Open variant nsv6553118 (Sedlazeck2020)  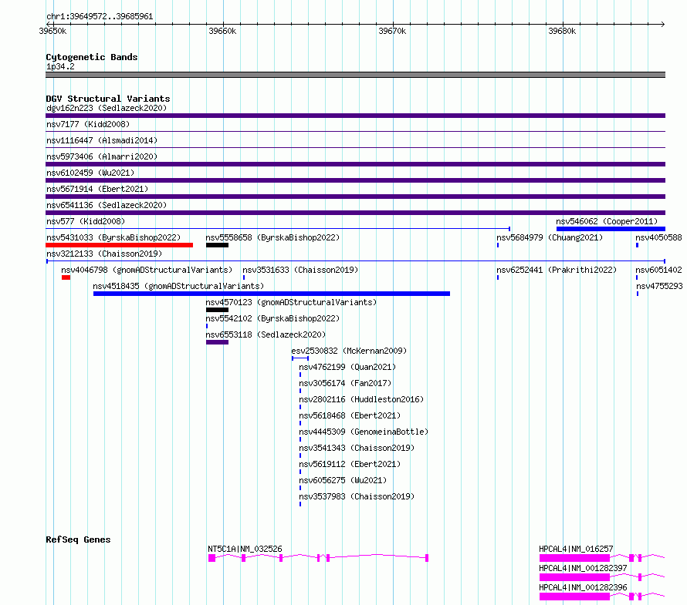tap(266, 334)
